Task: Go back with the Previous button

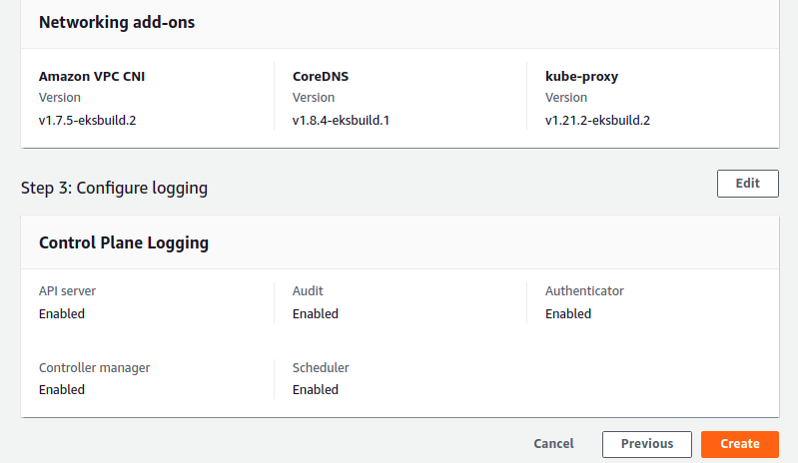Action: coord(647,444)
